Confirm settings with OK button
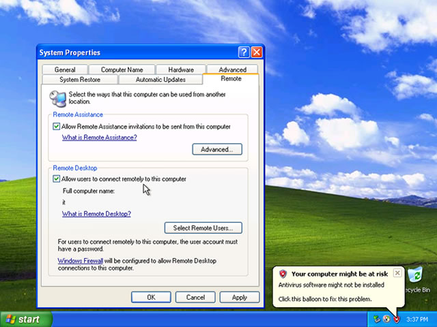The width and height of the screenshot is (437, 327). click(151, 297)
